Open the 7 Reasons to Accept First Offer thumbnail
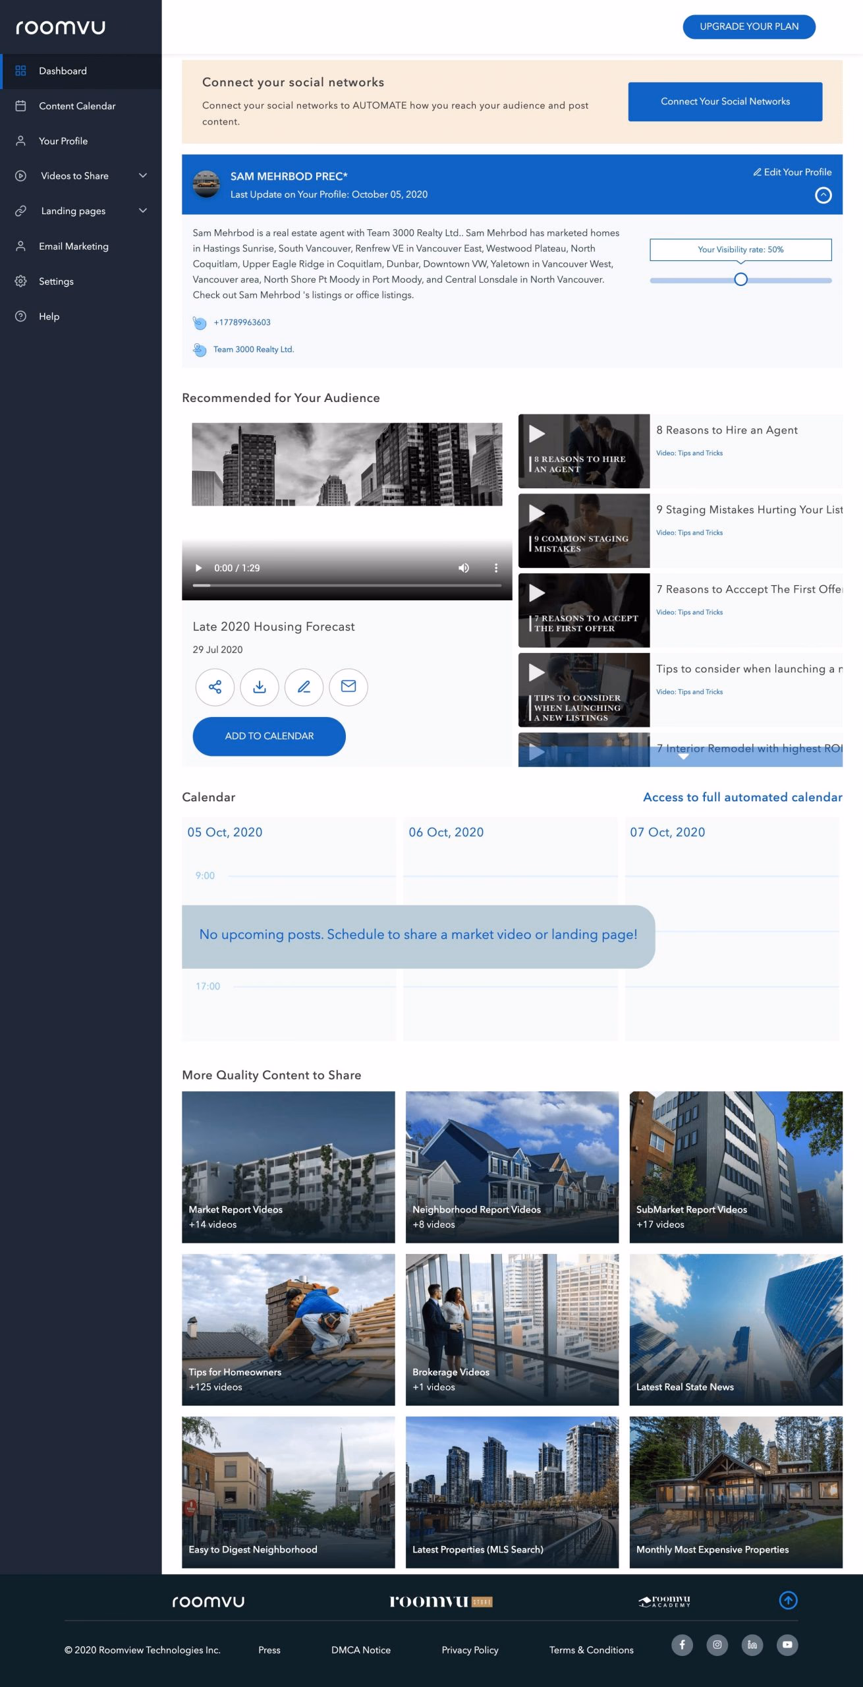Image resolution: width=863 pixels, height=1687 pixels. [x=584, y=611]
